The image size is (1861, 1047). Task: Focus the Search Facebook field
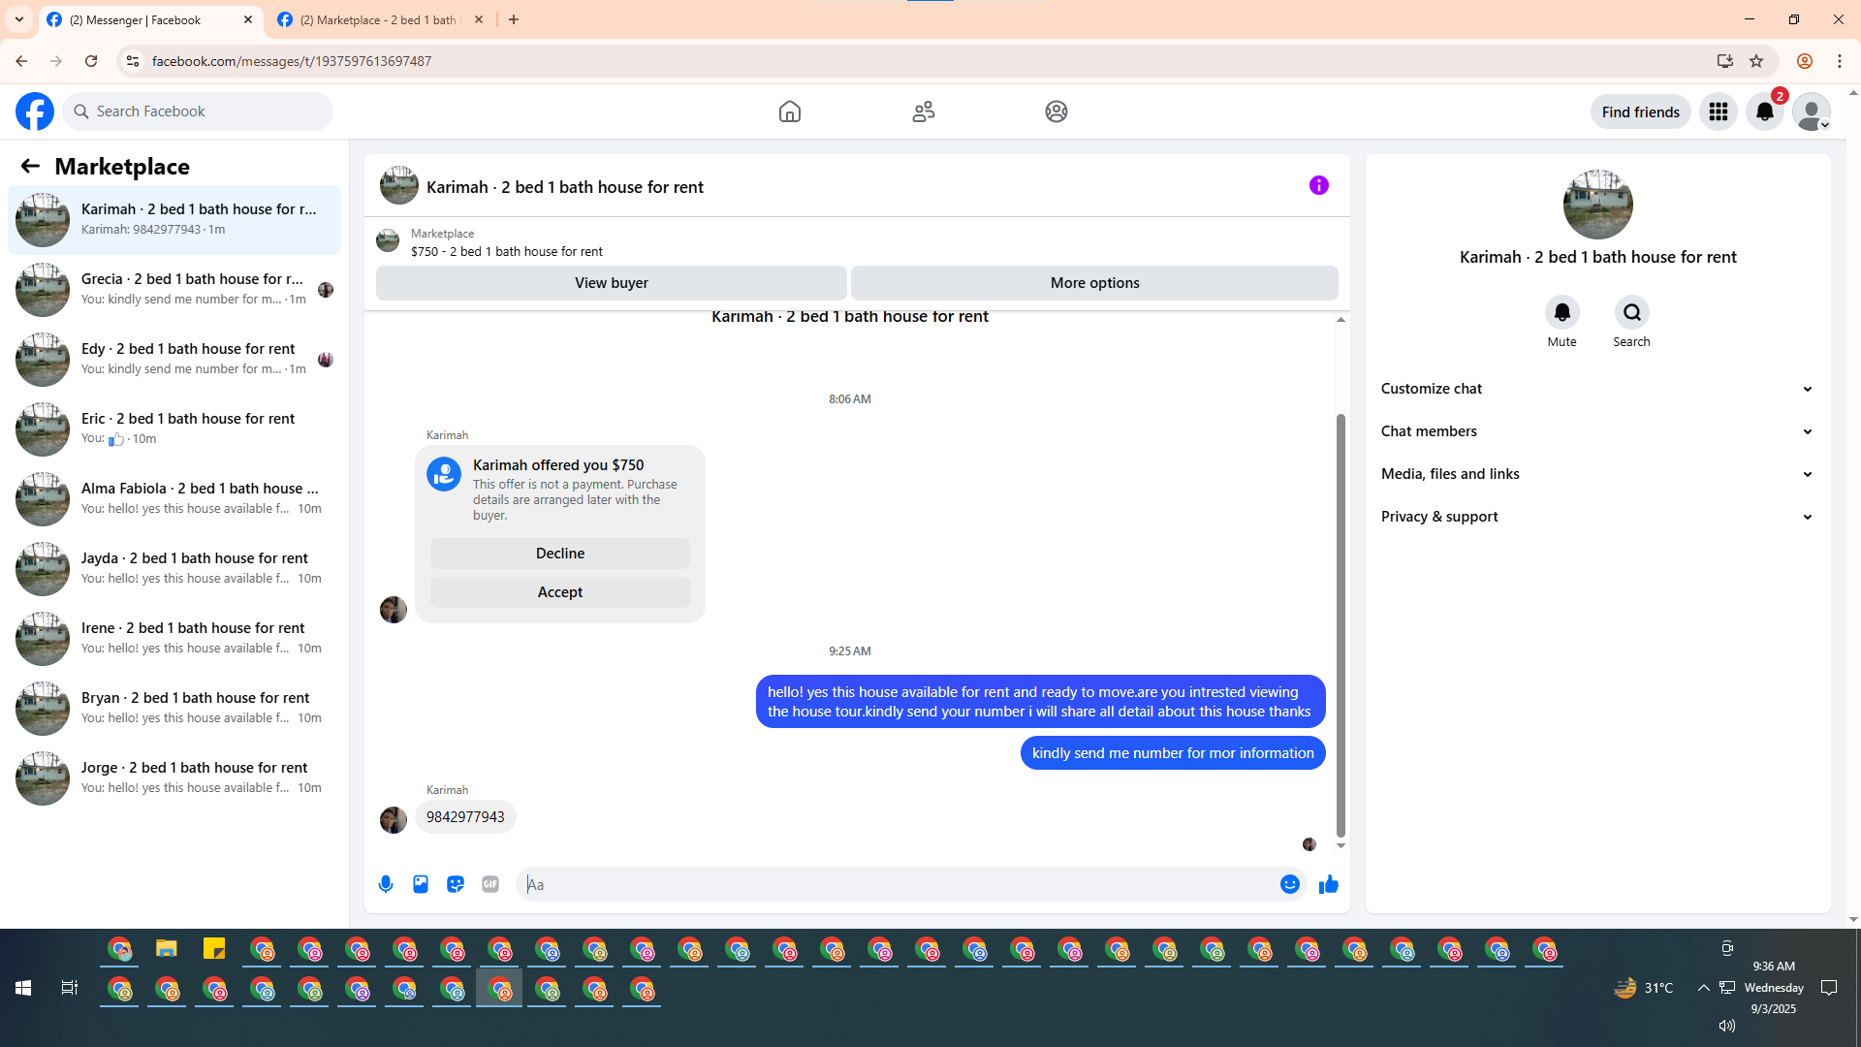pyautogui.click(x=198, y=111)
